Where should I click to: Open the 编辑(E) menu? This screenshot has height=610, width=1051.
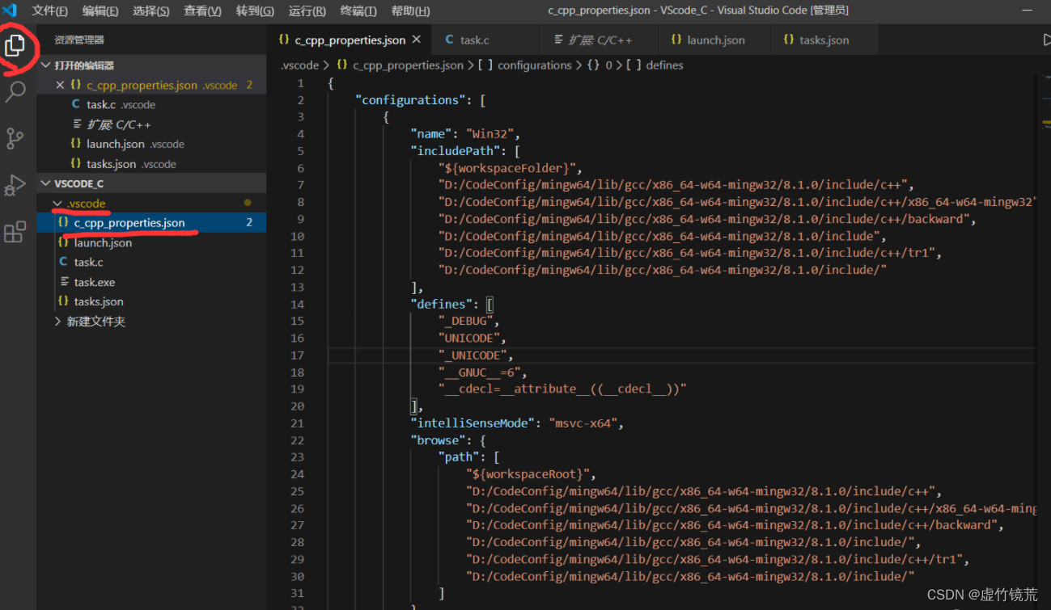tap(100, 11)
